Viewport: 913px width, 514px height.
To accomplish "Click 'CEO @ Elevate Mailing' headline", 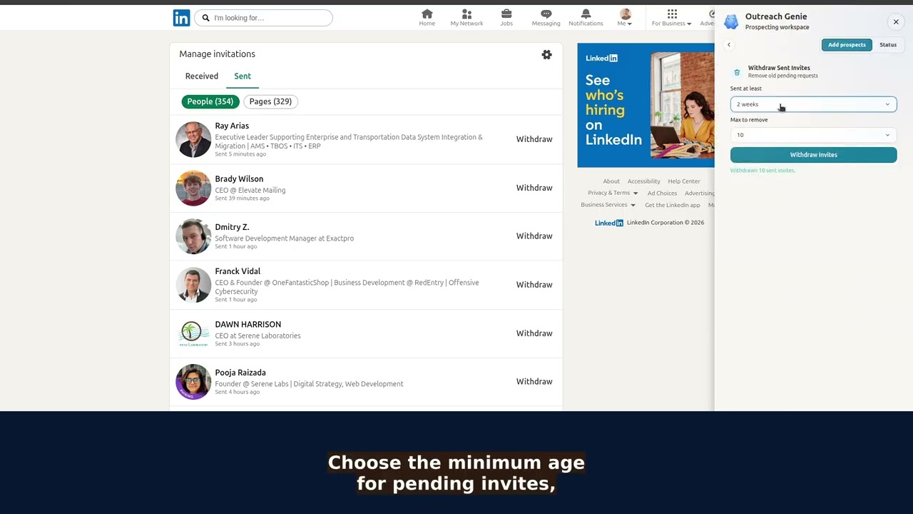I will pyautogui.click(x=250, y=191).
